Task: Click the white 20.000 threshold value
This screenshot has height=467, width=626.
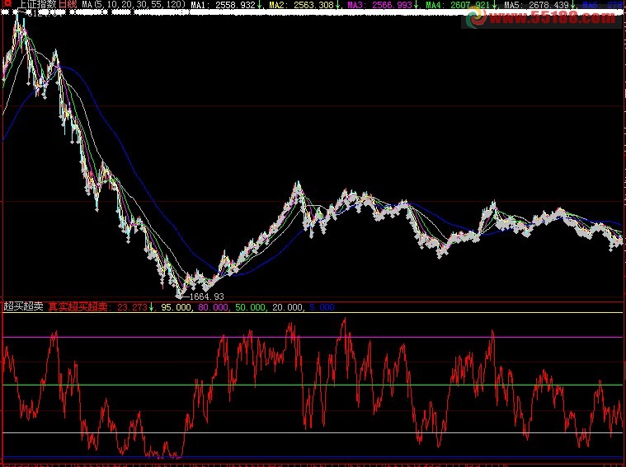Action: pyautogui.click(x=288, y=307)
